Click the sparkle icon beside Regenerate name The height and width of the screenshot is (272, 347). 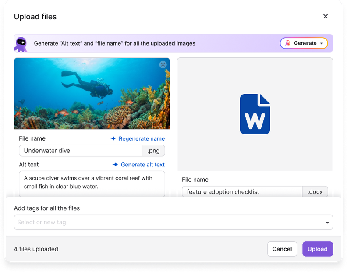click(113, 138)
